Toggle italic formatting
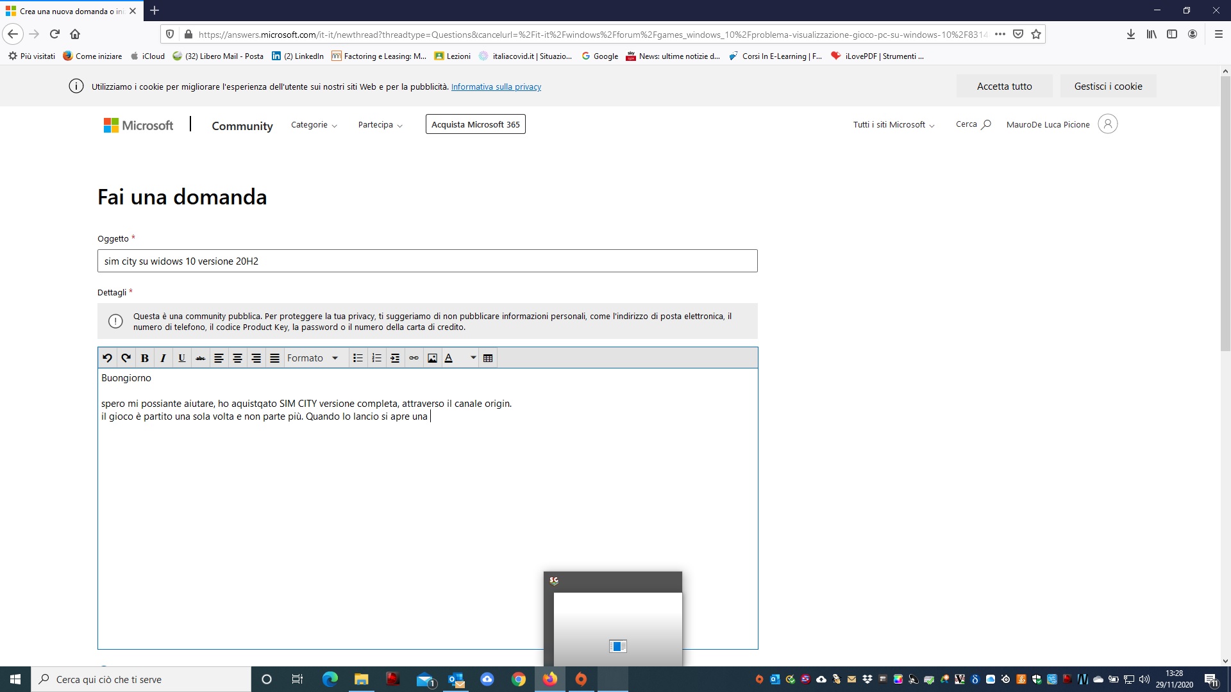Screen dimensions: 1231x692 [163, 358]
